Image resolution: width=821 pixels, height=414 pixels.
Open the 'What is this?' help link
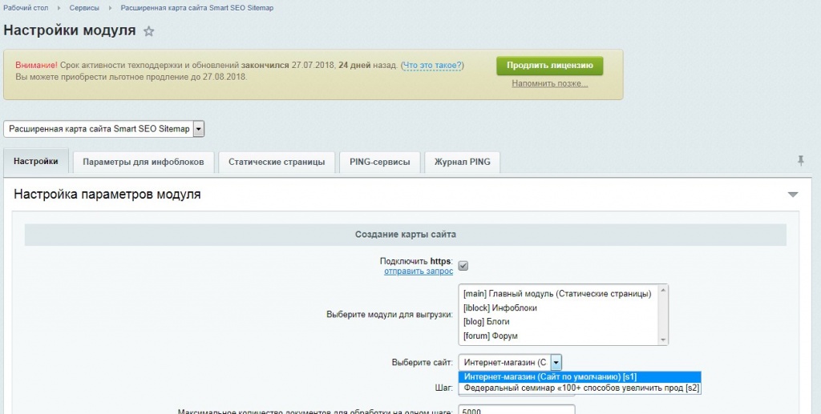click(432, 66)
